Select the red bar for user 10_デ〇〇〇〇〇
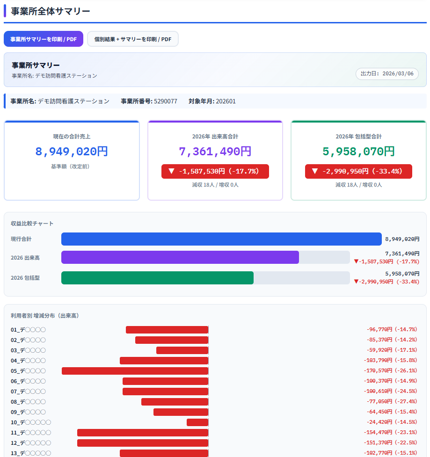 point(197,422)
